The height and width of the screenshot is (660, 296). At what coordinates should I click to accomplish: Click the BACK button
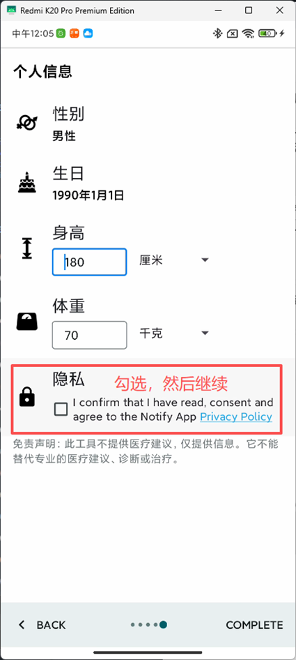click(x=42, y=625)
